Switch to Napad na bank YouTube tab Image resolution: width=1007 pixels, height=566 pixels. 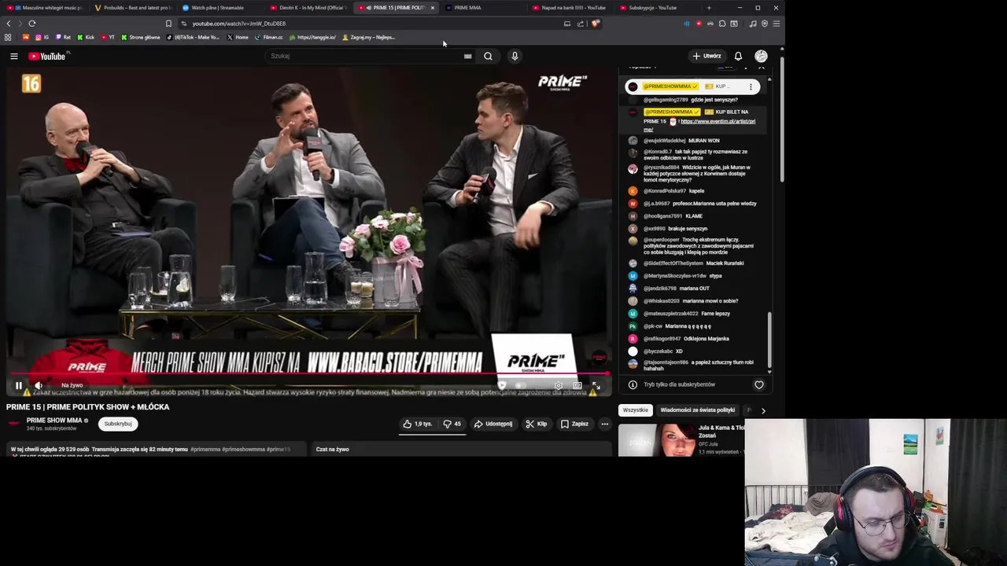click(570, 8)
